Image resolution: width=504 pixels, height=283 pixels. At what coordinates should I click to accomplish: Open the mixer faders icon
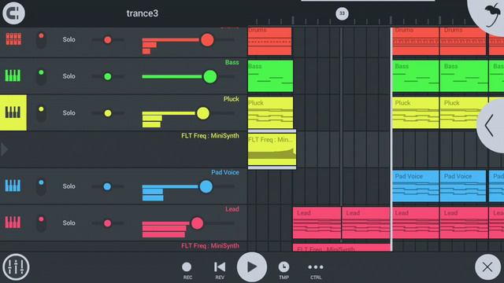16,267
